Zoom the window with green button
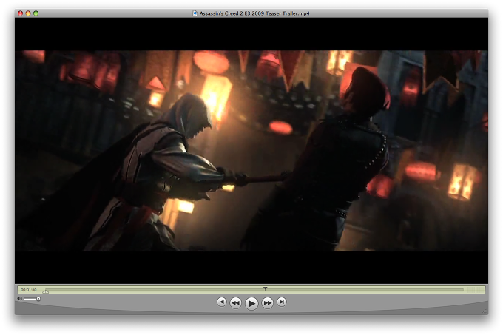The image size is (503, 335). click(x=36, y=13)
